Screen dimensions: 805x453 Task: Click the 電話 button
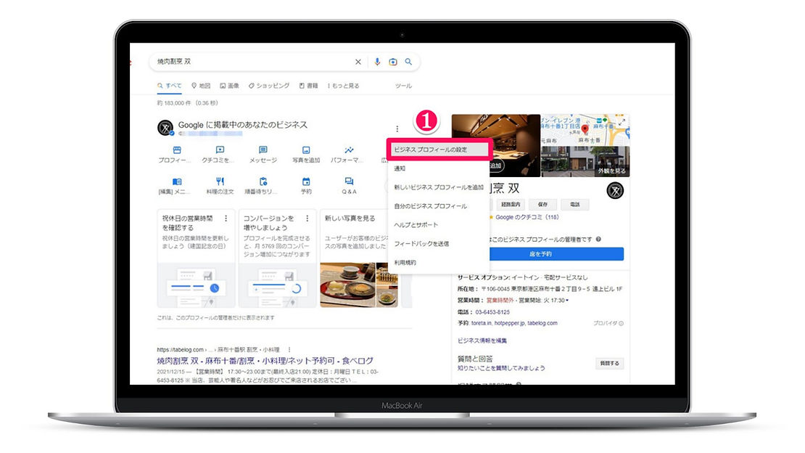point(574,204)
